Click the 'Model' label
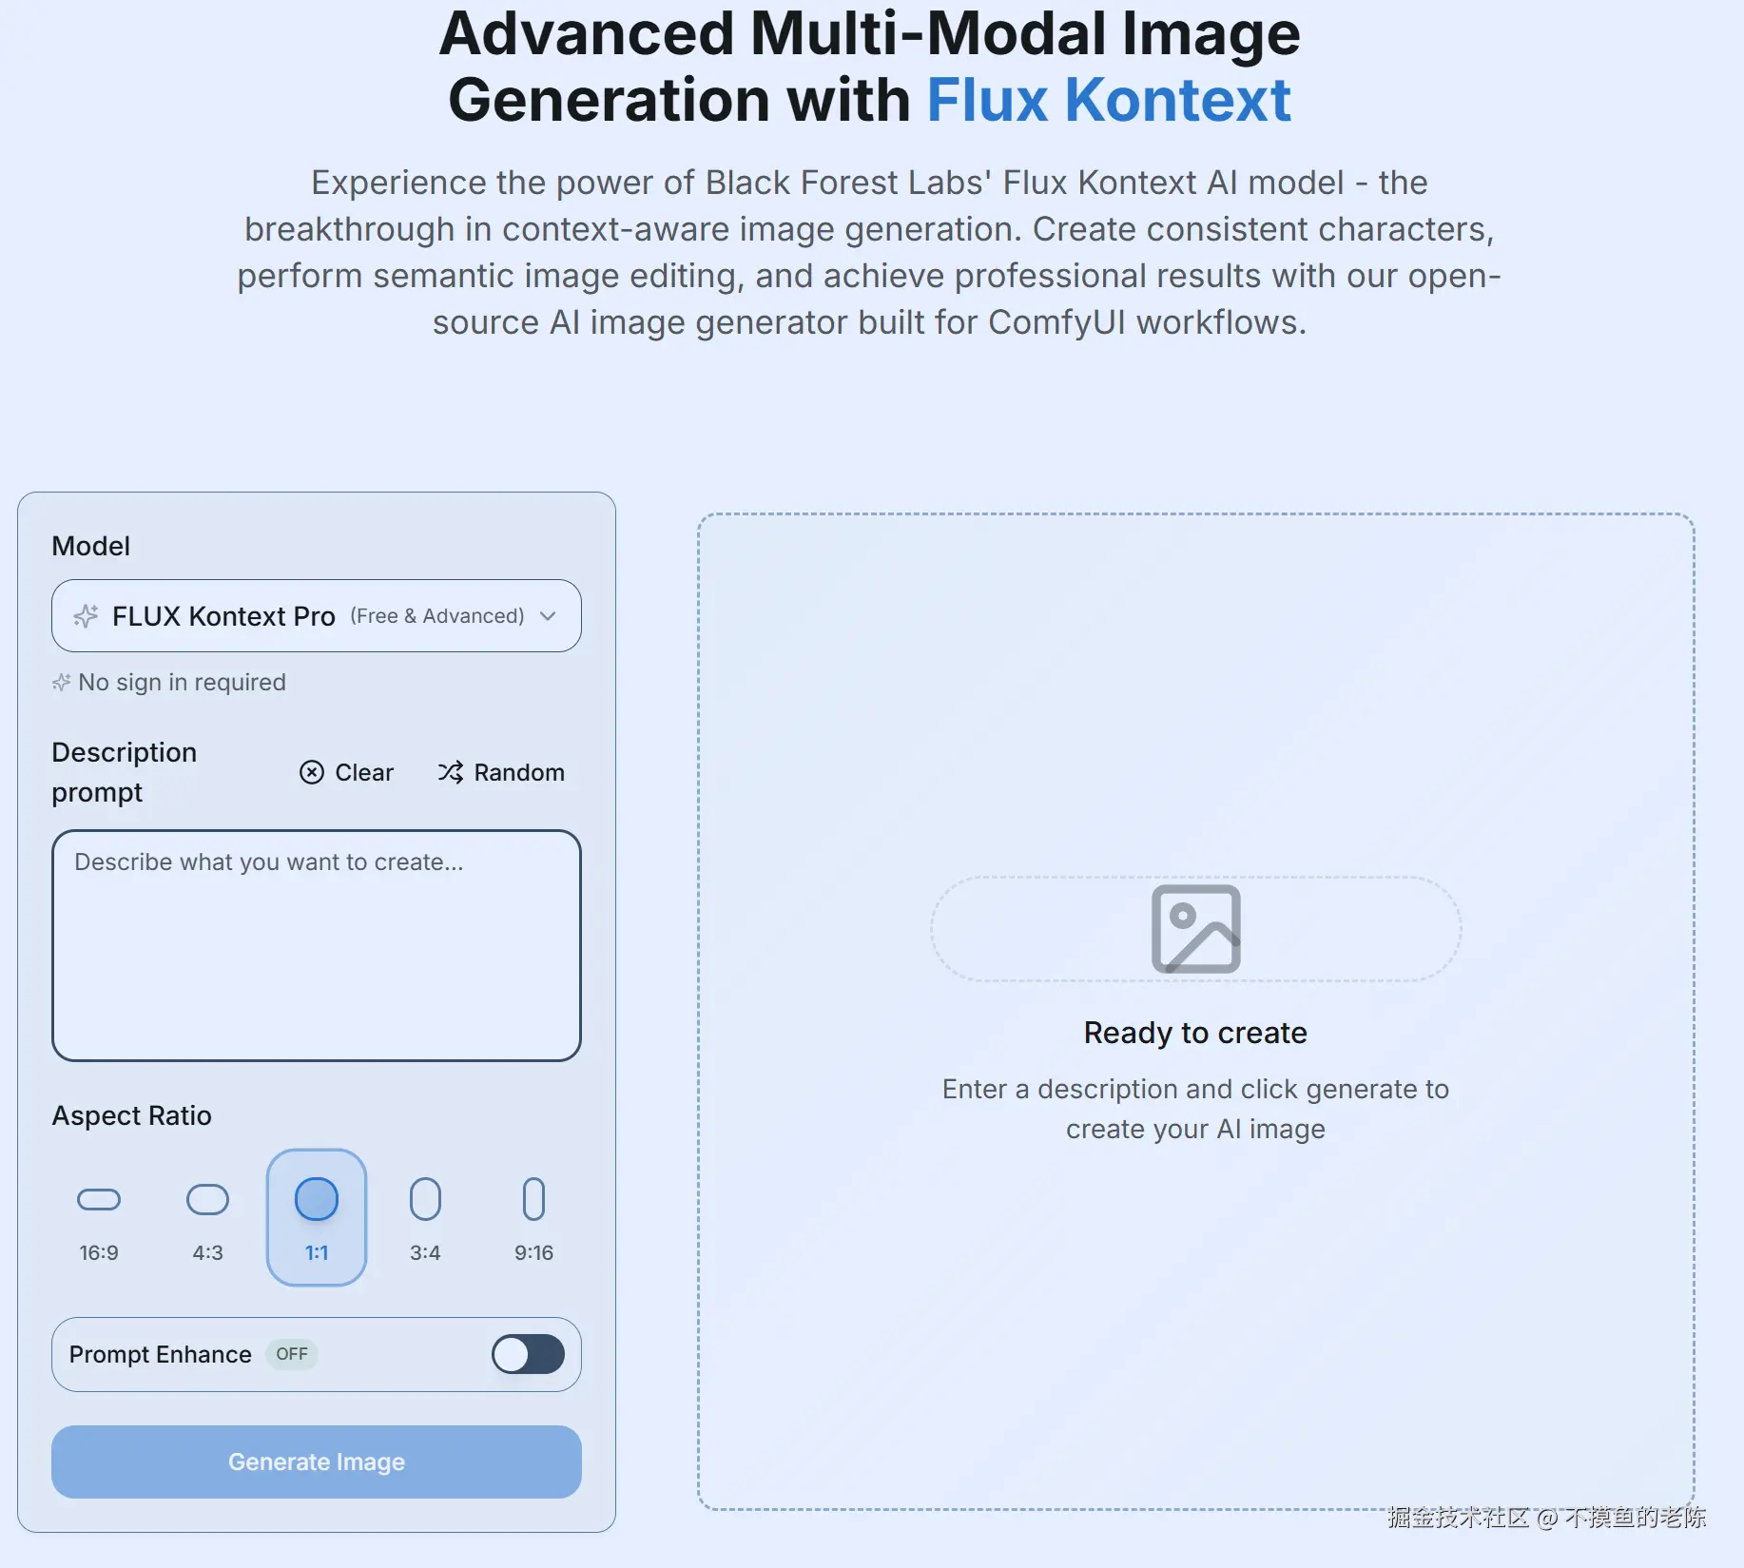 pyautogui.click(x=90, y=546)
